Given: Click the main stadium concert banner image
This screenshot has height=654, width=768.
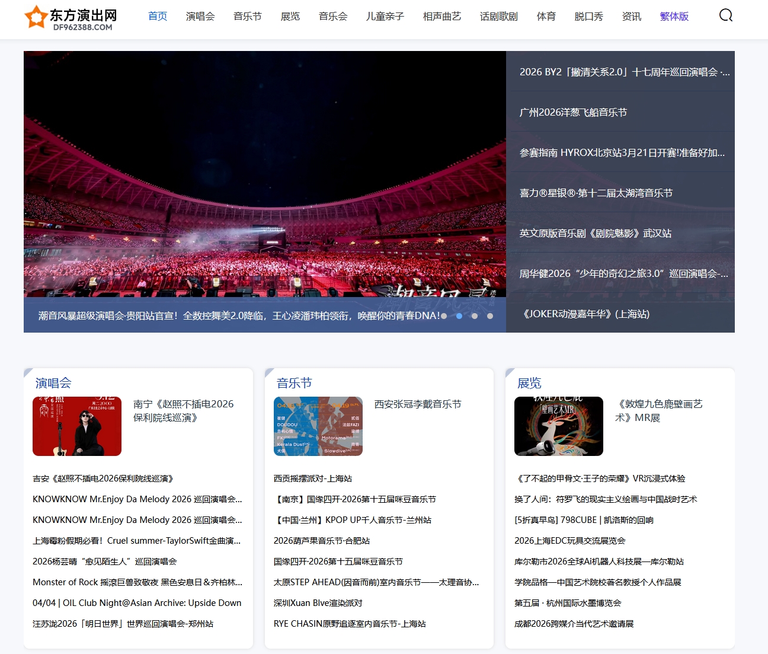Looking at the screenshot, I should click(x=265, y=178).
